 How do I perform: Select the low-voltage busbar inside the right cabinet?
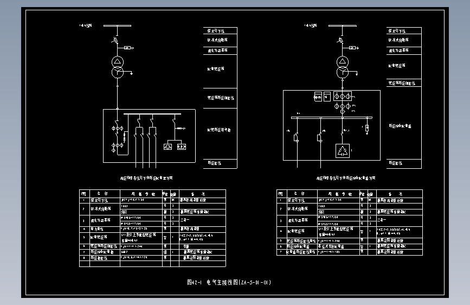click(332, 118)
